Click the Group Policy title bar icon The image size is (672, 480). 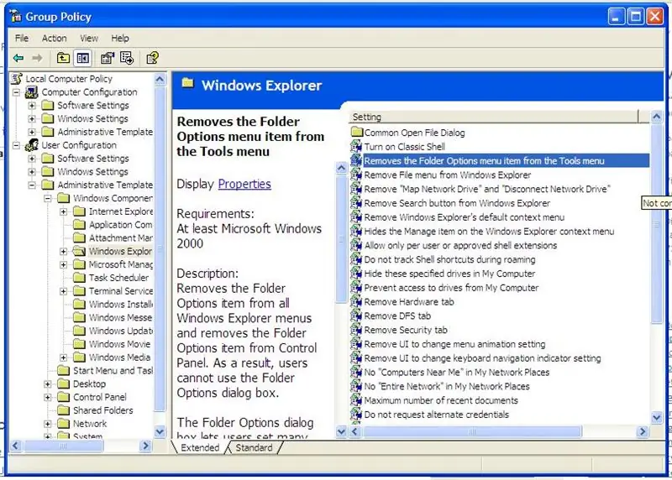click(16, 16)
